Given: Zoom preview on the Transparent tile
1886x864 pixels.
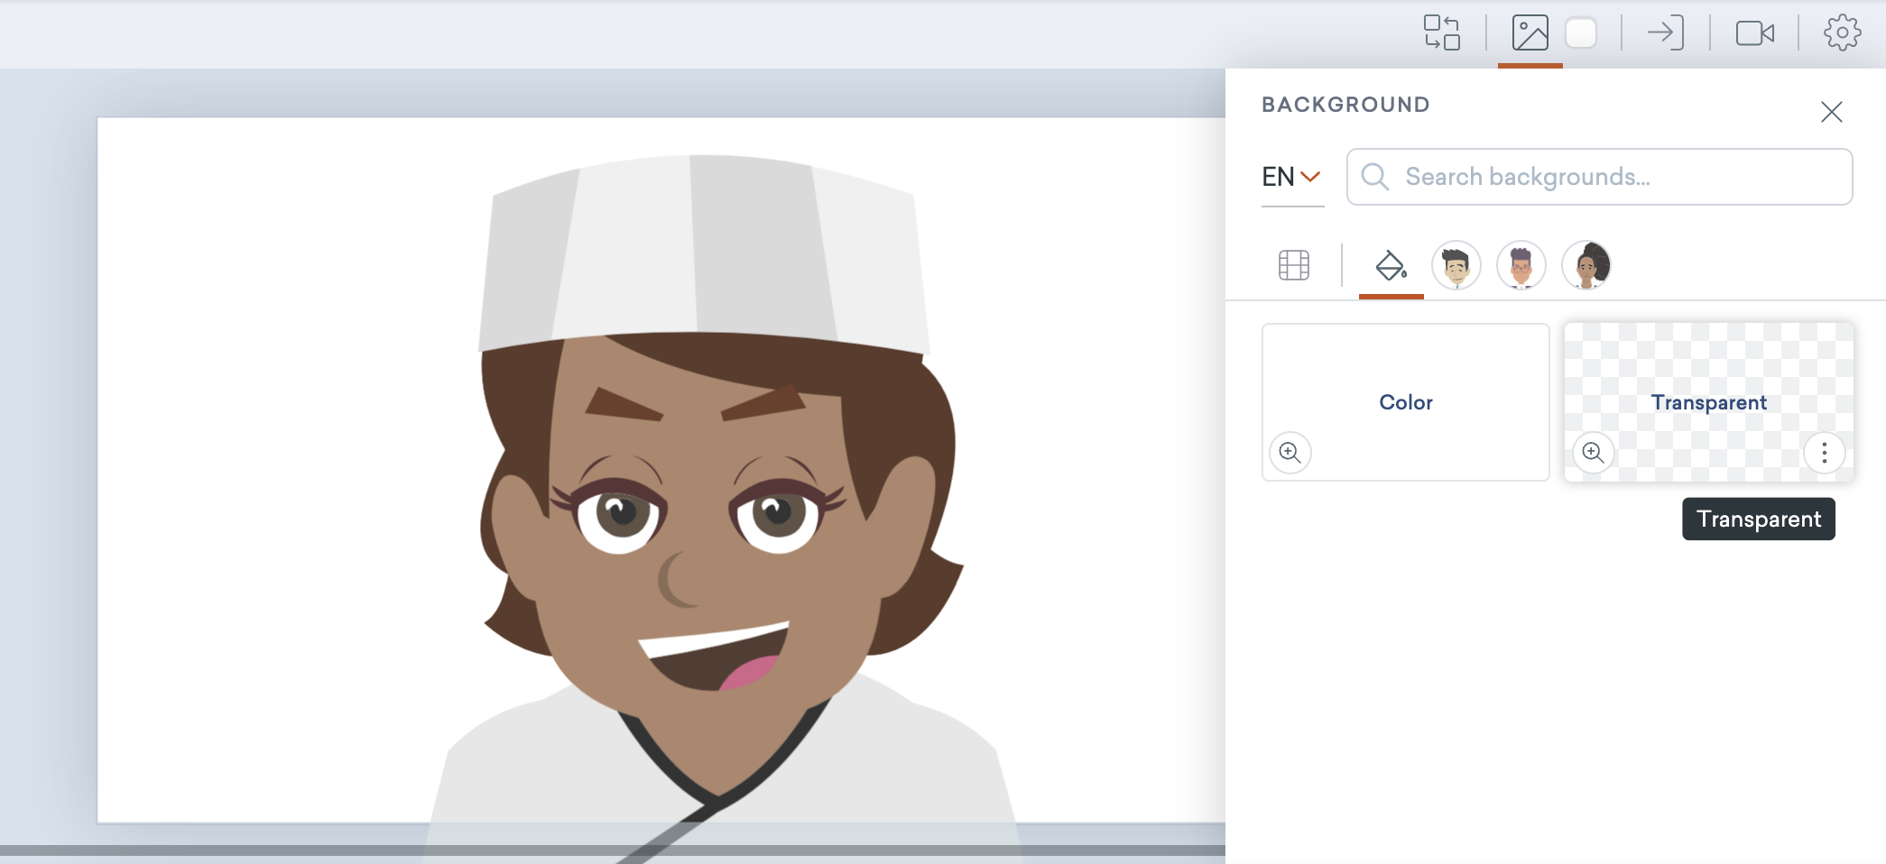Looking at the screenshot, I should pyautogui.click(x=1593, y=452).
